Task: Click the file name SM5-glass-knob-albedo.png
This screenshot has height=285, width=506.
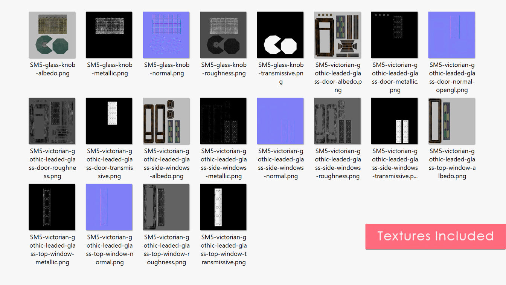Action: 53,69
